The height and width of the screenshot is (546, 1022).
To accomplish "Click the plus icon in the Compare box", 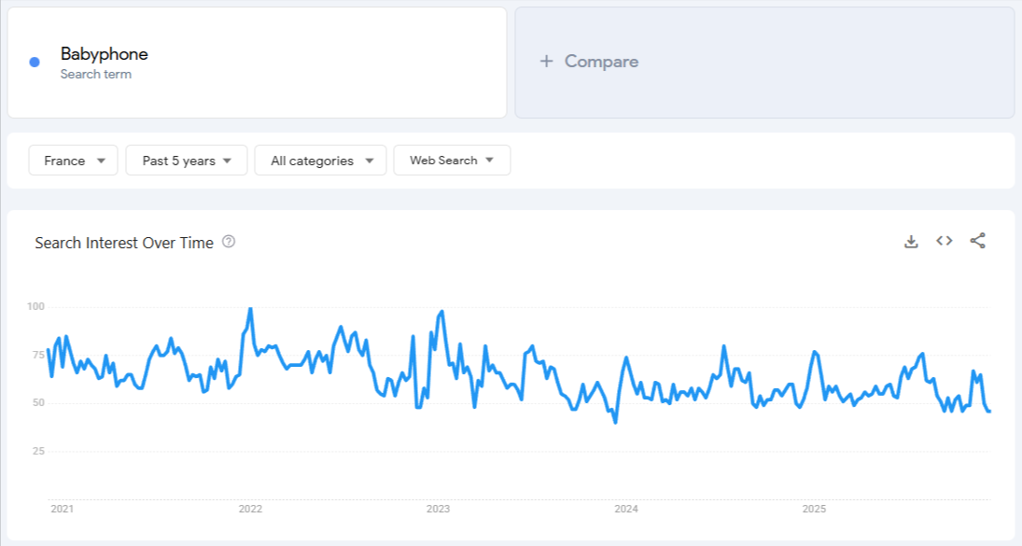I will [544, 62].
